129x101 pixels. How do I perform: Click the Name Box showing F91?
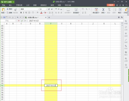(8, 21)
